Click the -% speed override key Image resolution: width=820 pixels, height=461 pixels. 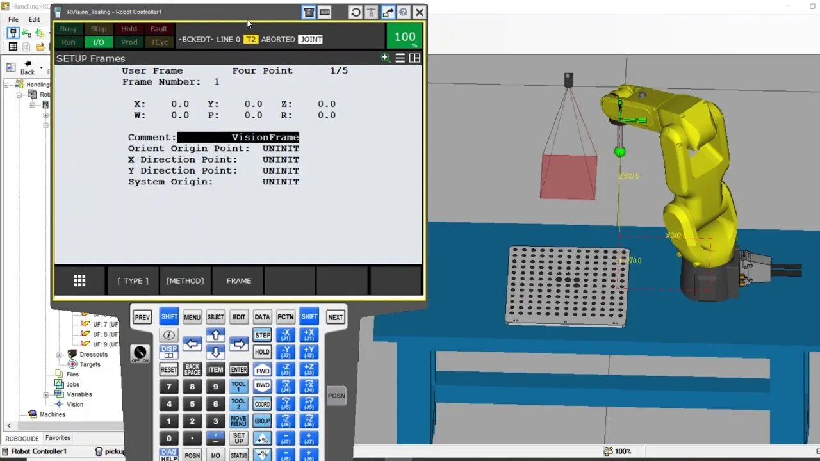tap(262, 455)
